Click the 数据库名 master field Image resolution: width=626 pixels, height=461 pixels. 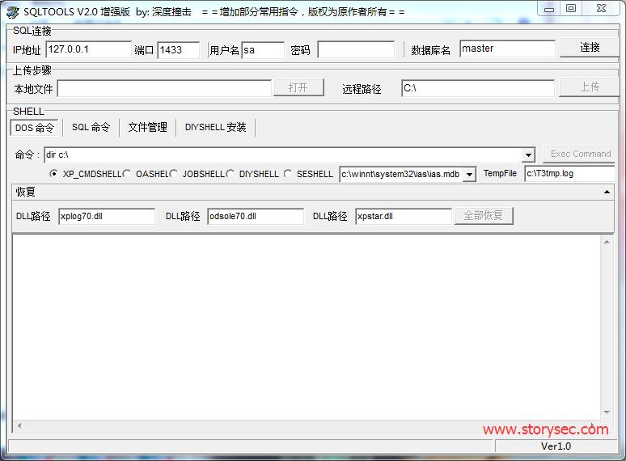pyautogui.click(x=507, y=49)
